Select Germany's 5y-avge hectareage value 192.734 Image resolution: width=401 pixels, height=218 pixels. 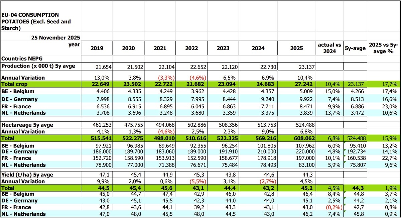356,152
